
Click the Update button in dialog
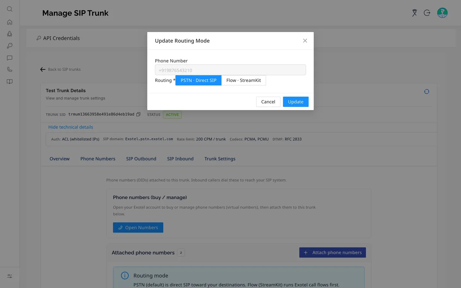(296, 102)
